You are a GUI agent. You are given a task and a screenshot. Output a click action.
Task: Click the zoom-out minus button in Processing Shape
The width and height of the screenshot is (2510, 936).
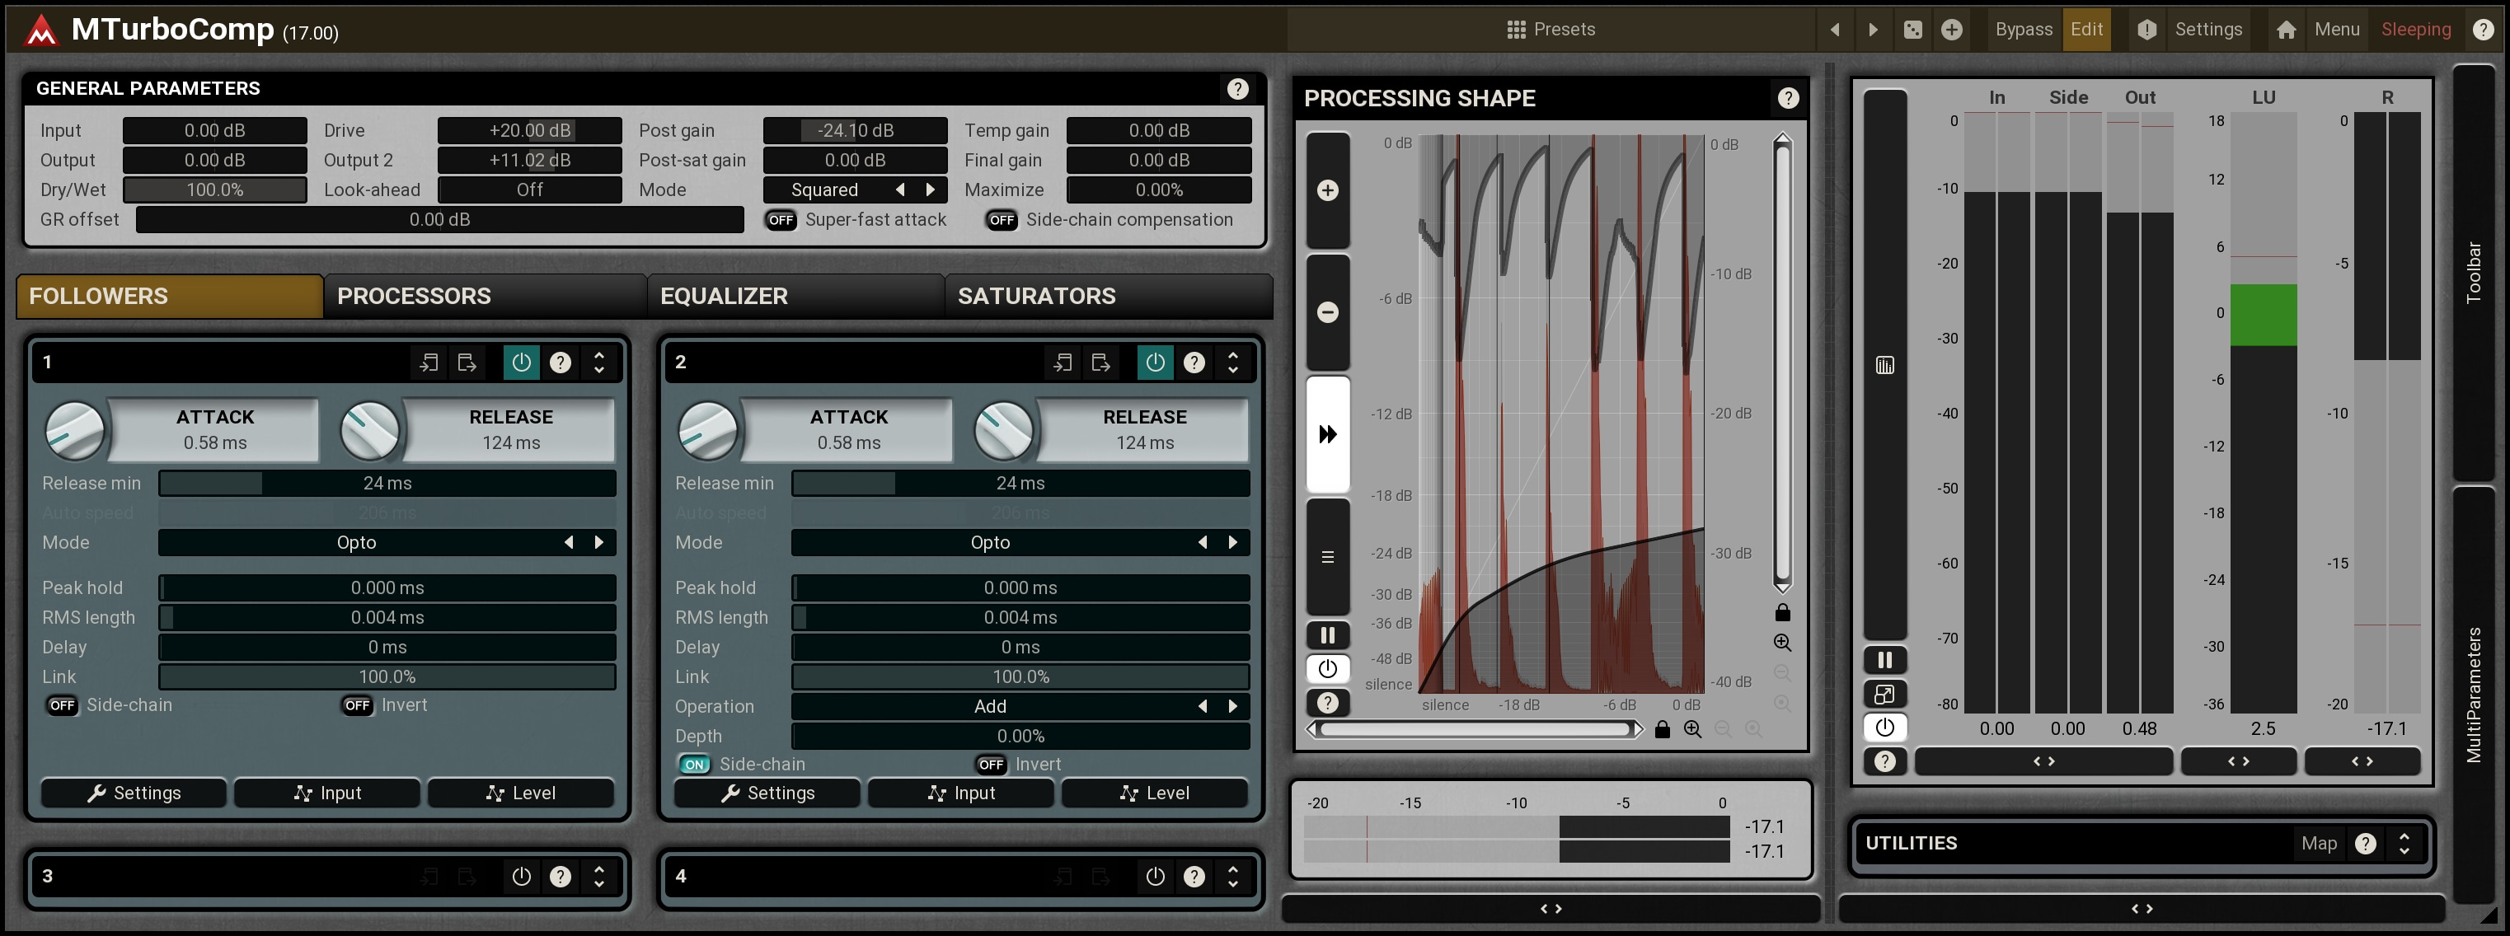coord(1327,312)
